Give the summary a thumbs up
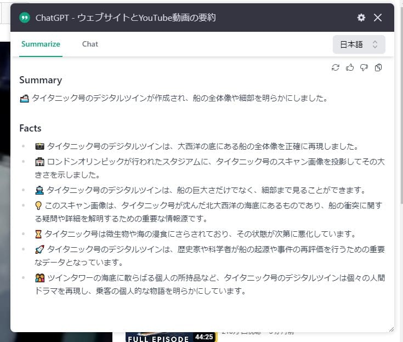This screenshot has width=403, height=342. click(x=350, y=67)
